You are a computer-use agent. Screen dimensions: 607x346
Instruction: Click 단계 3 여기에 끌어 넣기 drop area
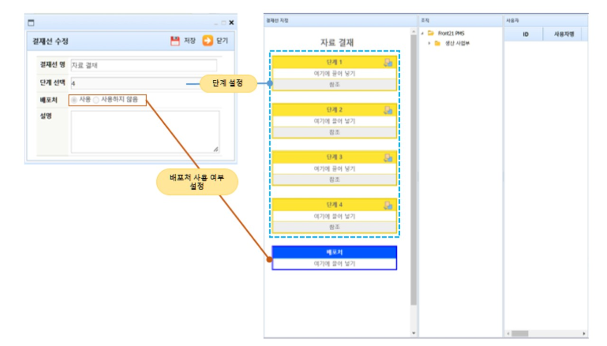pyautogui.click(x=334, y=169)
